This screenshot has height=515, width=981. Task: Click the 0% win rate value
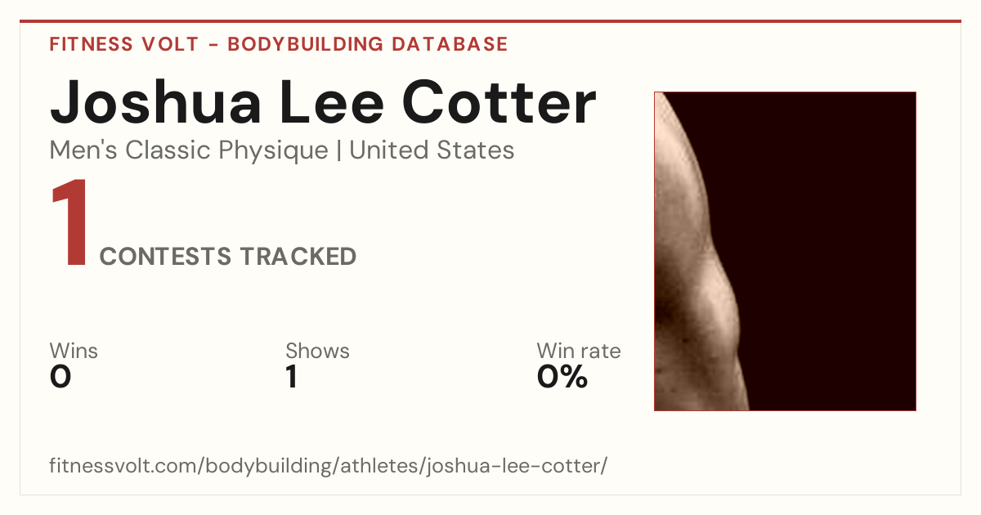pos(562,377)
